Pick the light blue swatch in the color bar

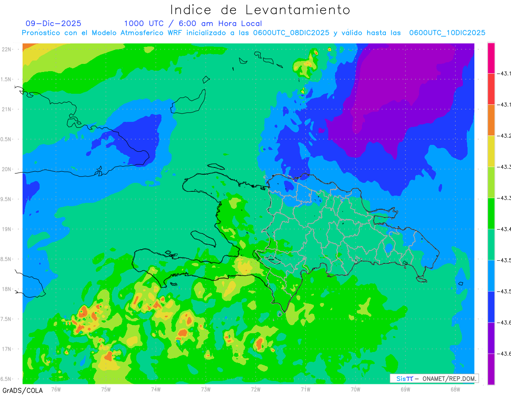[x=491, y=276]
